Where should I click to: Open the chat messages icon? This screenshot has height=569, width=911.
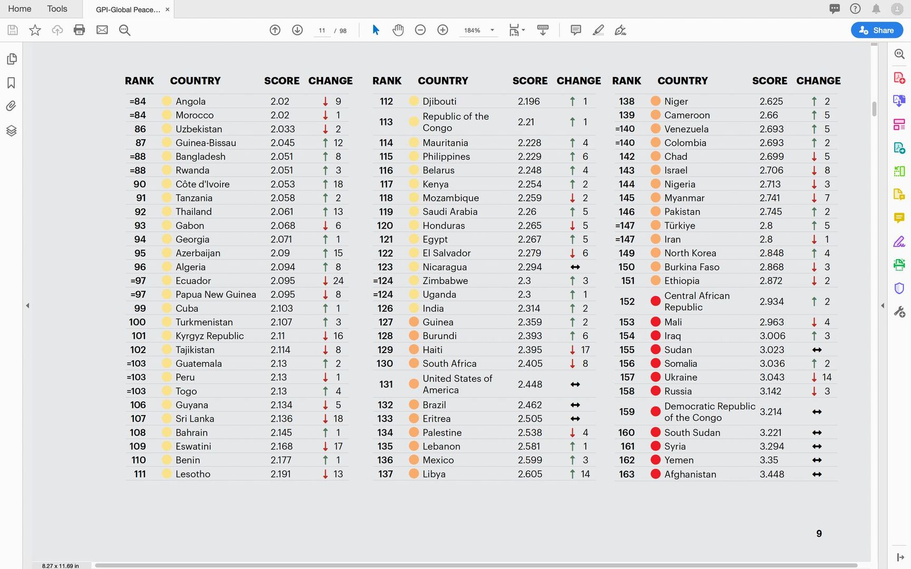(835, 8)
